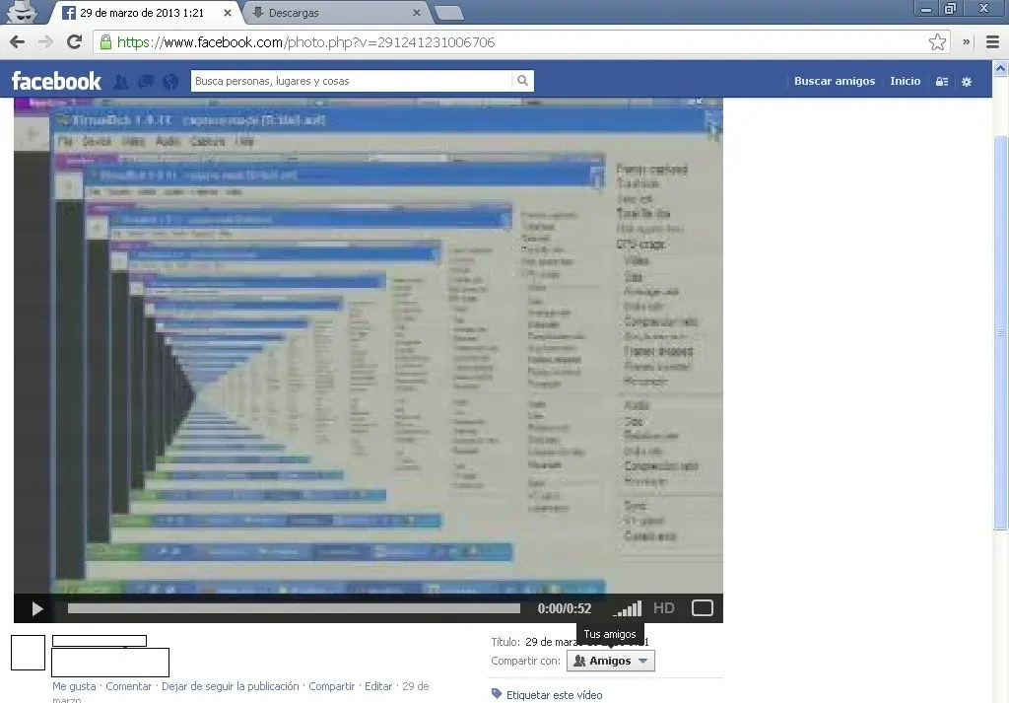
Task: Close the Descargas tab
Action: click(x=417, y=12)
